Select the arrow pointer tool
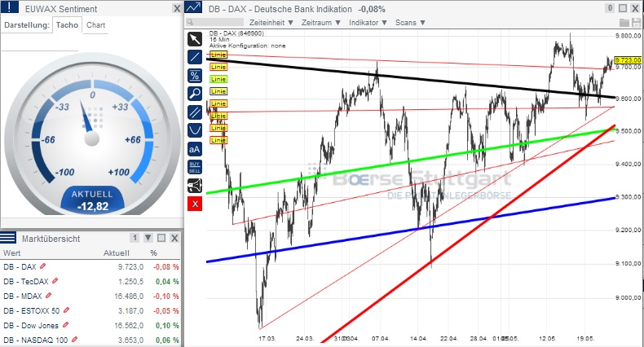 pos(195,39)
